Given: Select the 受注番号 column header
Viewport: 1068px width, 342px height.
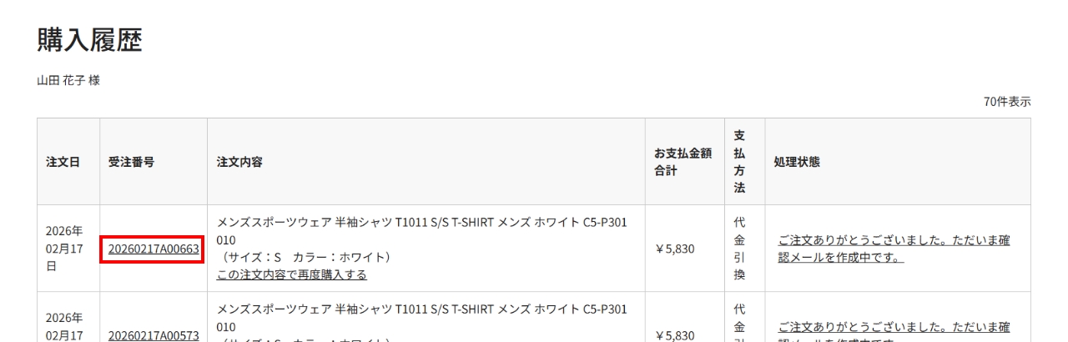Looking at the screenshot, I should pyautogui.click(x=131, y=162).
